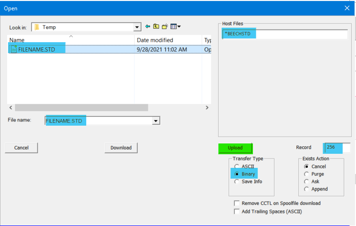The width and height of the screenshot is (356, 226).
Task: Click the Download button
Action: (x=121, y=148)
